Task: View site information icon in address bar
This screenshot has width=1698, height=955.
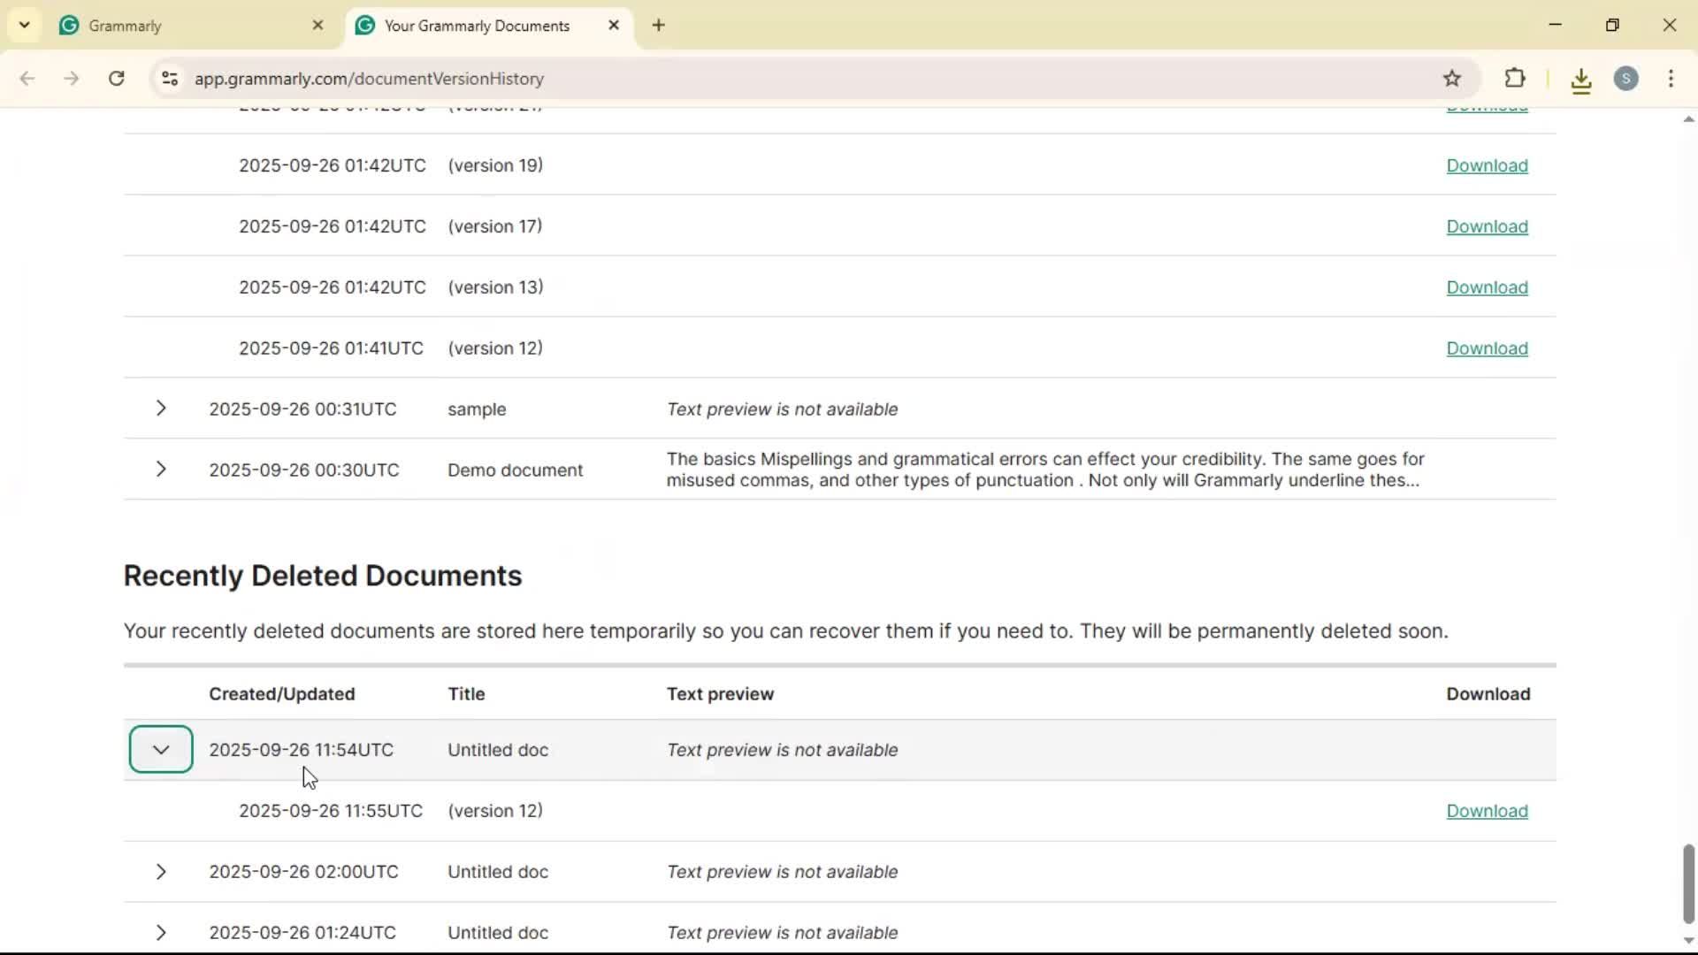Action: pyautogui.click(x=170, y=78)
